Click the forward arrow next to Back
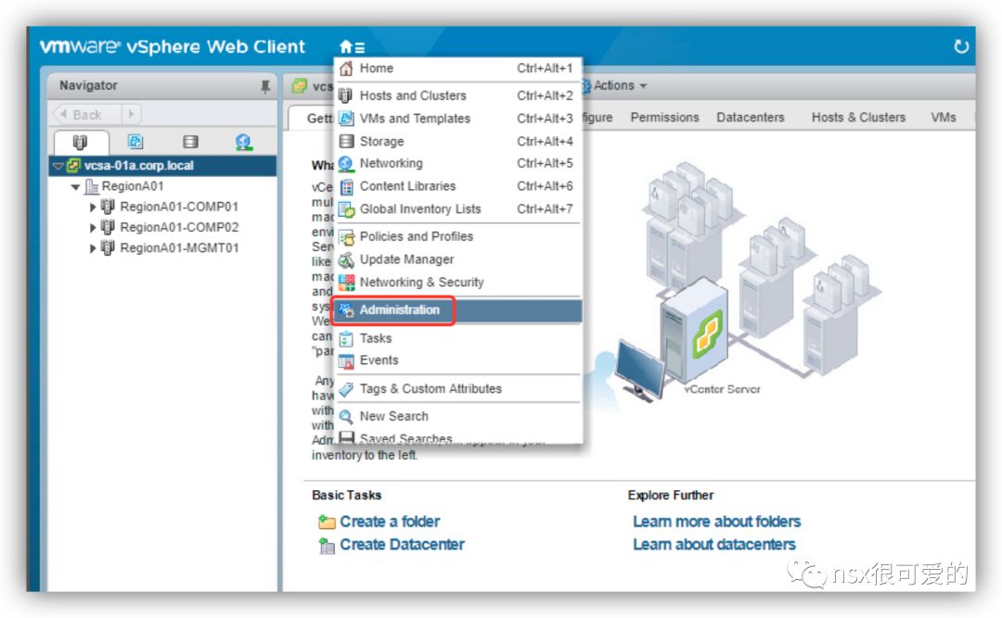Image resolution: width=1002 pixels, height=618 pixels. click(131, 115)
